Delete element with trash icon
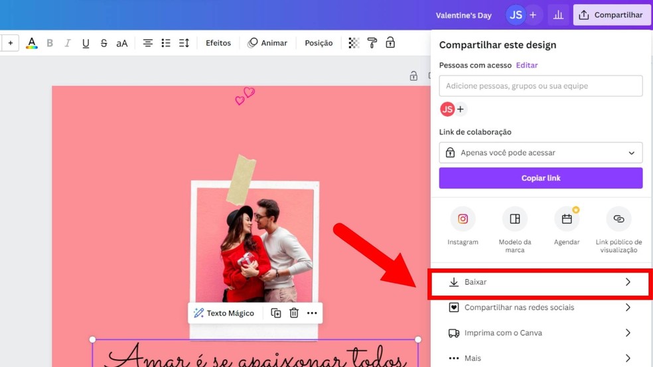The image size is (653, 367). point(294,313)
